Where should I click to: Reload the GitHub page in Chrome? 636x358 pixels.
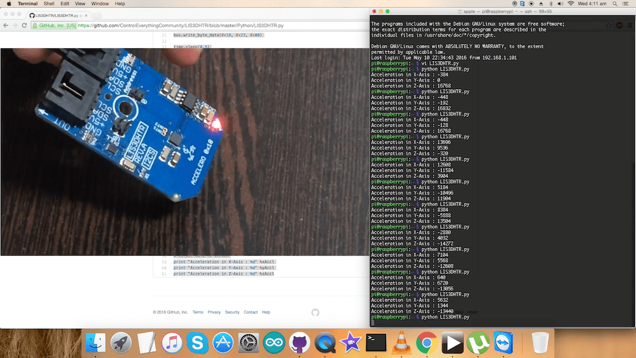point(24,25)
